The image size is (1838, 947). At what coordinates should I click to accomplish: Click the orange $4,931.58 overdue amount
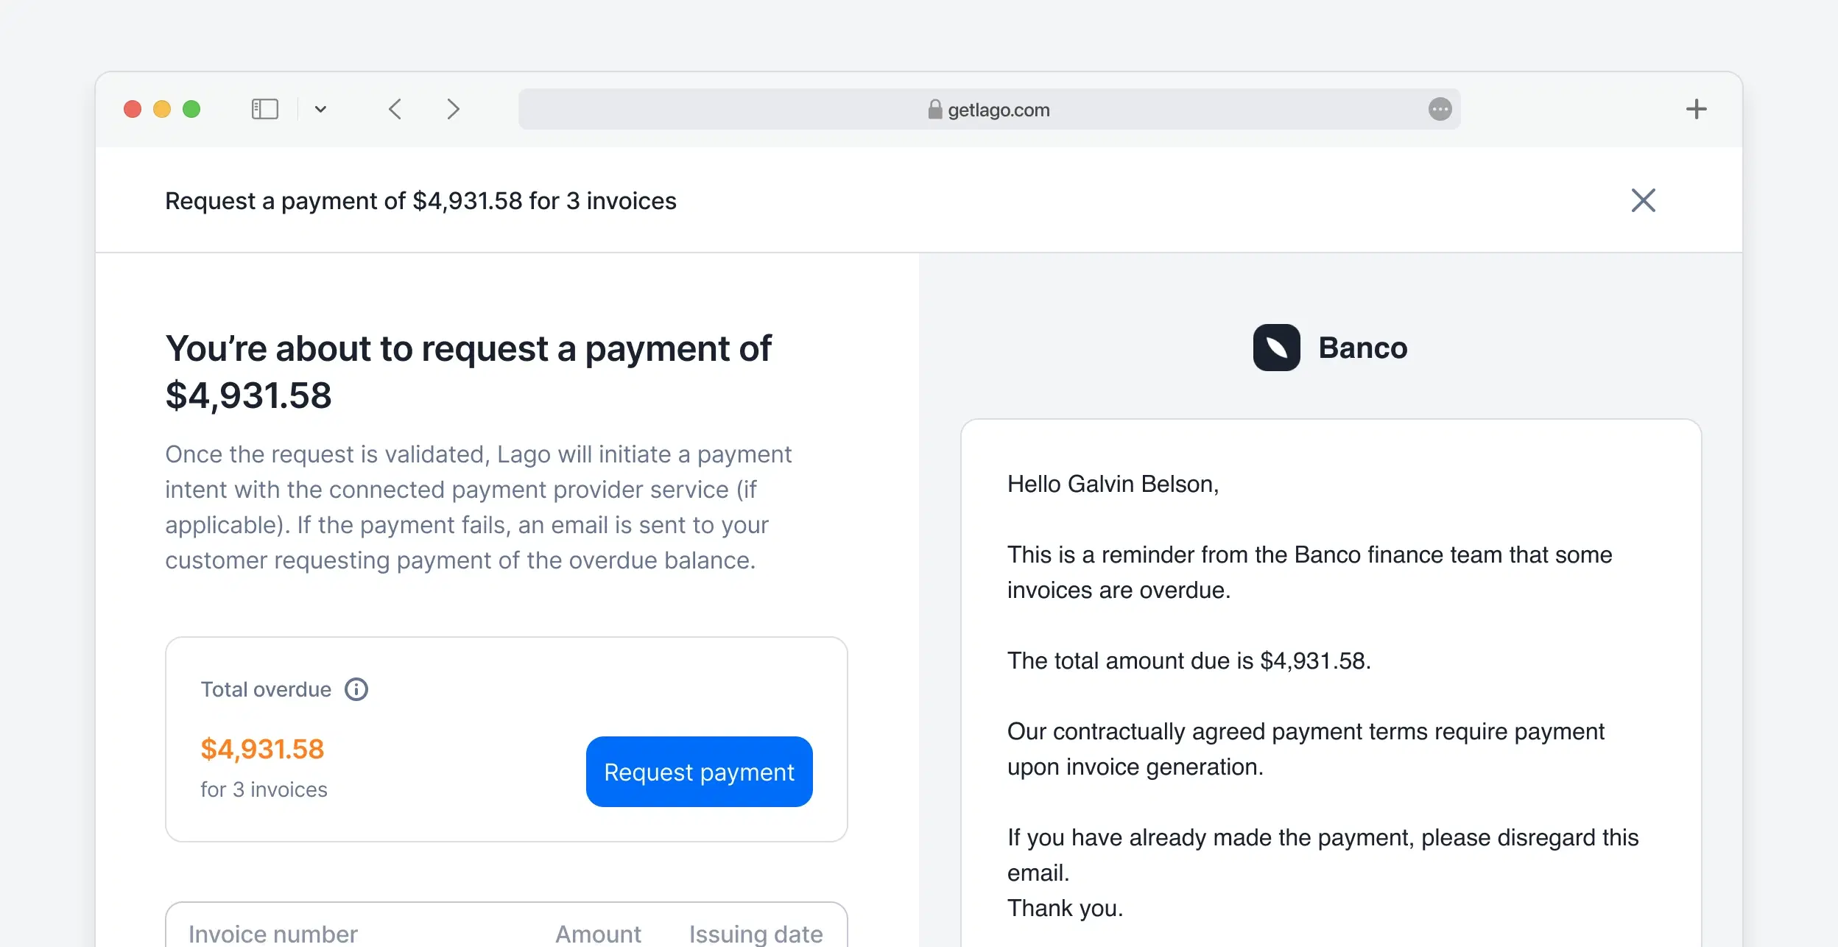tap(262, 749)
